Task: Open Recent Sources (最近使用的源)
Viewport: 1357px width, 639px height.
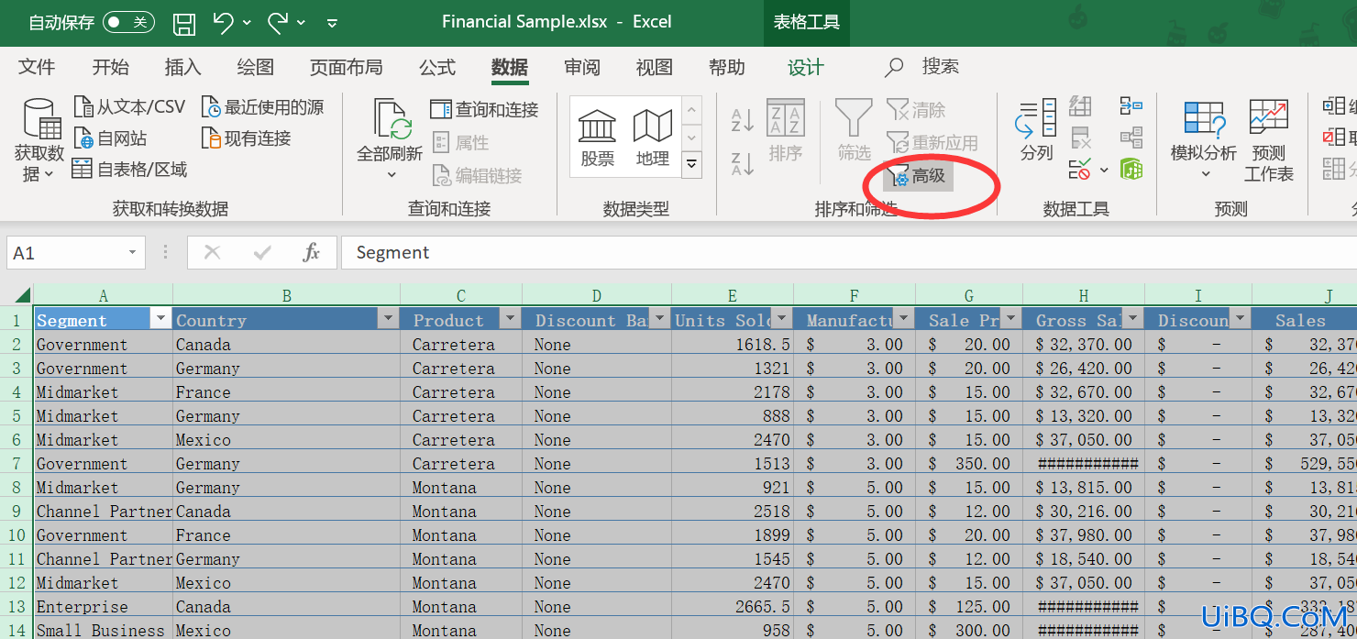Action: tap(263, 107)
